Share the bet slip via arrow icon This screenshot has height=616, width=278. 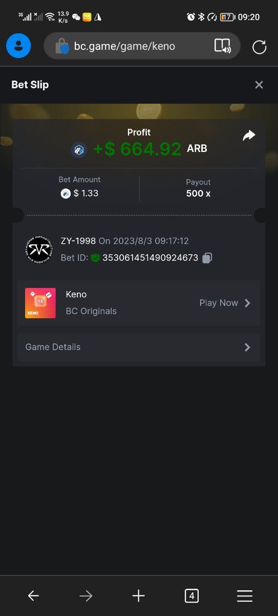(249, 136)
